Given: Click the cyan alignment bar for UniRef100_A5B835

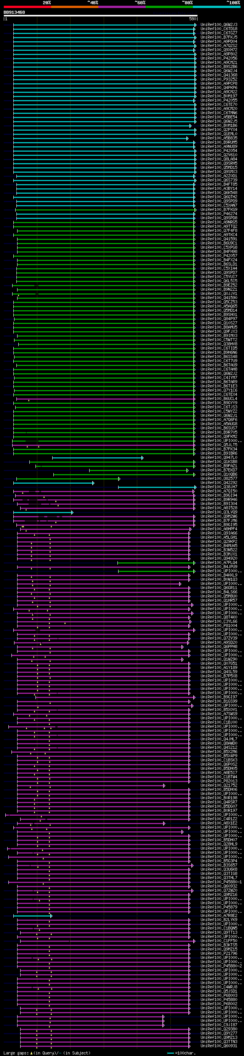Looking at the screenshot, I should coord(101,139).
